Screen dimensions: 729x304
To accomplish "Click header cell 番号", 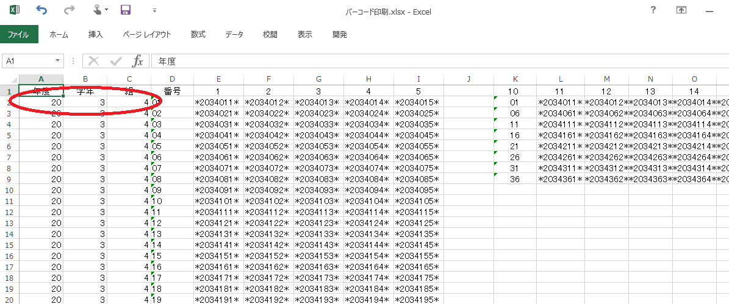I will tap(173, 91).
